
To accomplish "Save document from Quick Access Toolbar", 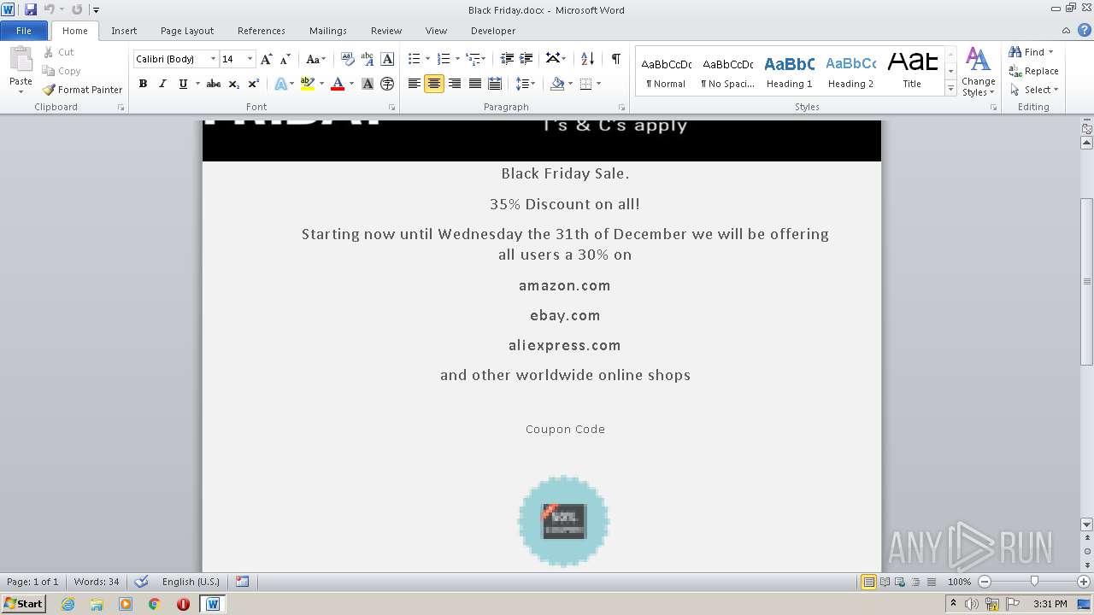I will point(31,9).
